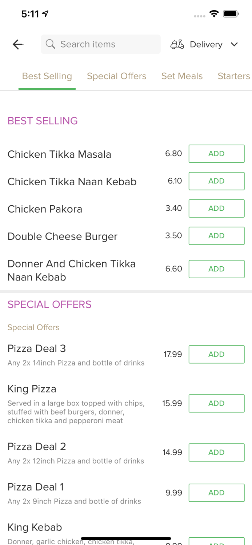Switch to the Best Selling tab
Screen dimensions: 252x545
(47, 76)
